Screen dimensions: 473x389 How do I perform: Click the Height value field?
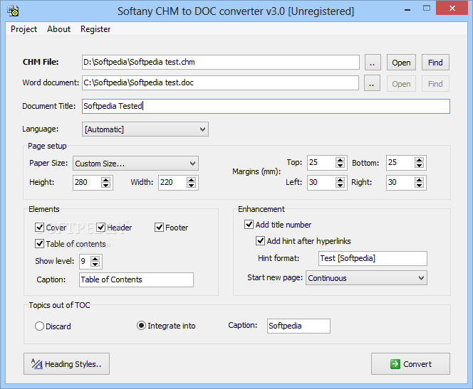(87, 183)
